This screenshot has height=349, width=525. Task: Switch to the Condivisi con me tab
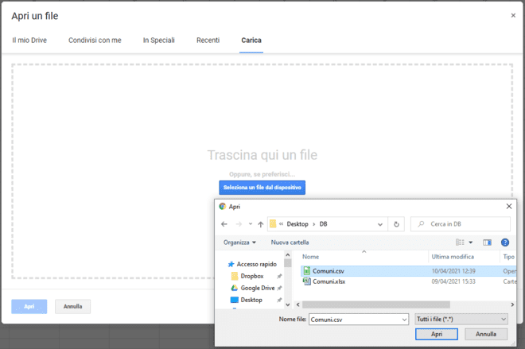pos(95,40)
